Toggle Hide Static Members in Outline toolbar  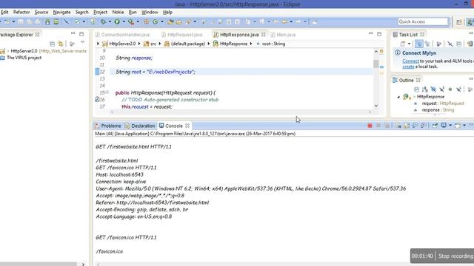click(x=441, y=89)
